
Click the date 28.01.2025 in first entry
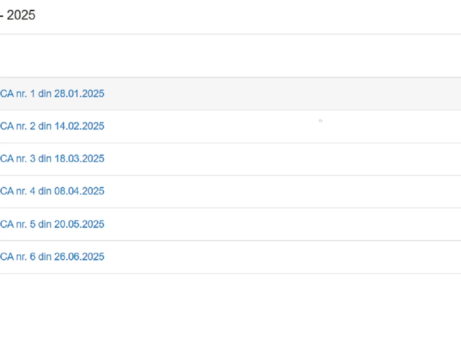pyautogui.click(x=79, y=93)
